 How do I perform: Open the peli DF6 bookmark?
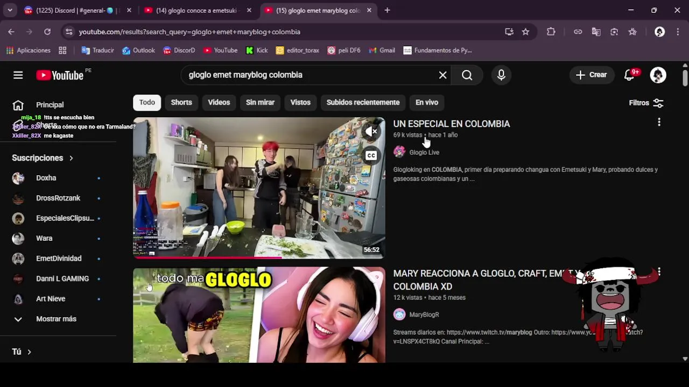click(x=344, y=51)
